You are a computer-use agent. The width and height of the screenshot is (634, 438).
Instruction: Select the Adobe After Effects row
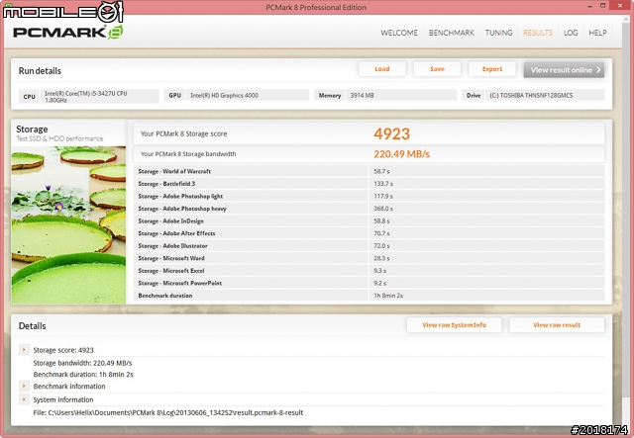click(x=369, y=233)
